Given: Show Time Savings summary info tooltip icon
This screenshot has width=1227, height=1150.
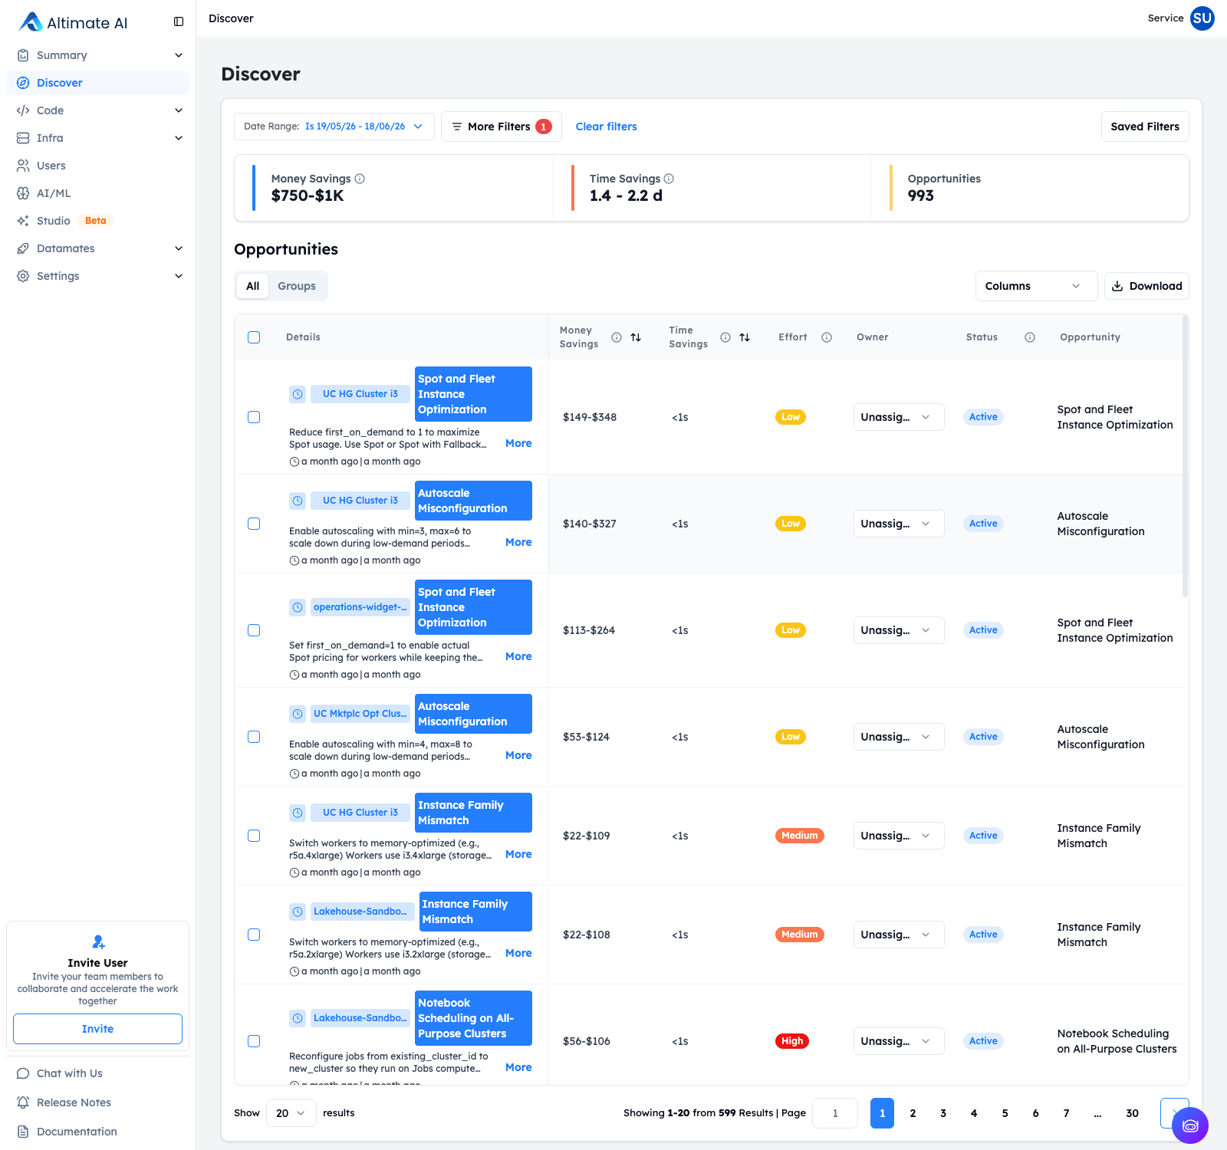Looking at the screenshot, I should click(x=669, y=179).
